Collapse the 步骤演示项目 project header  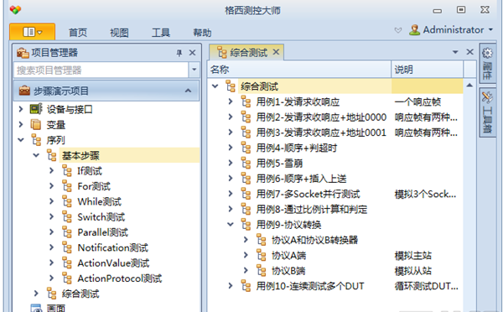point(188,91)
